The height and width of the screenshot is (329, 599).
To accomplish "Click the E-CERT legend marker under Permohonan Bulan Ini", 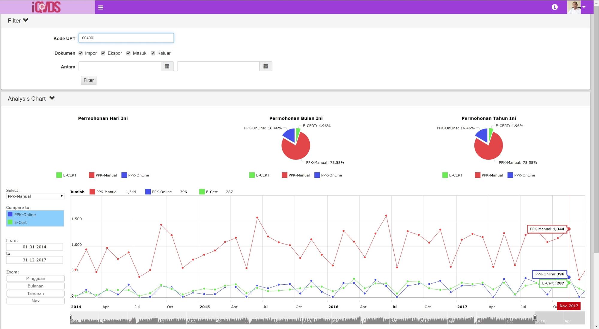I will pyautogui.click(x=252, y=175).
